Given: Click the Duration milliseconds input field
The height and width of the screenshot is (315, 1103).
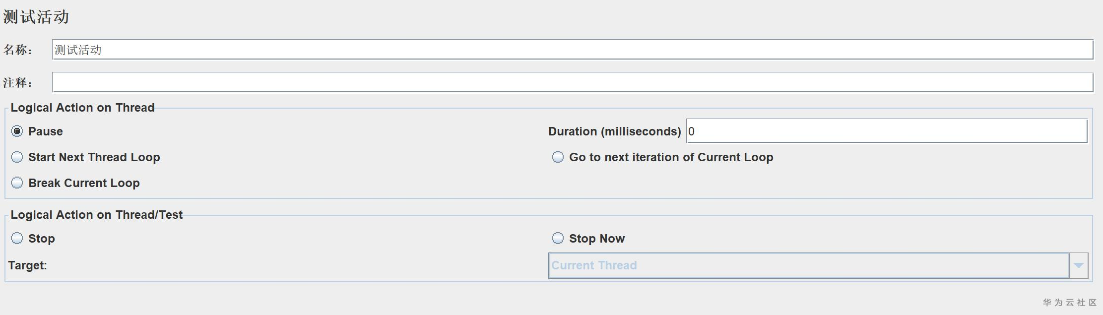Looking at the screenshot, I should pos(886,131).
